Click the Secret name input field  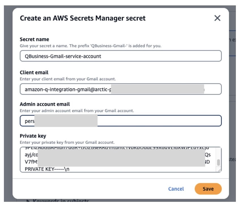tap(121, 56)
